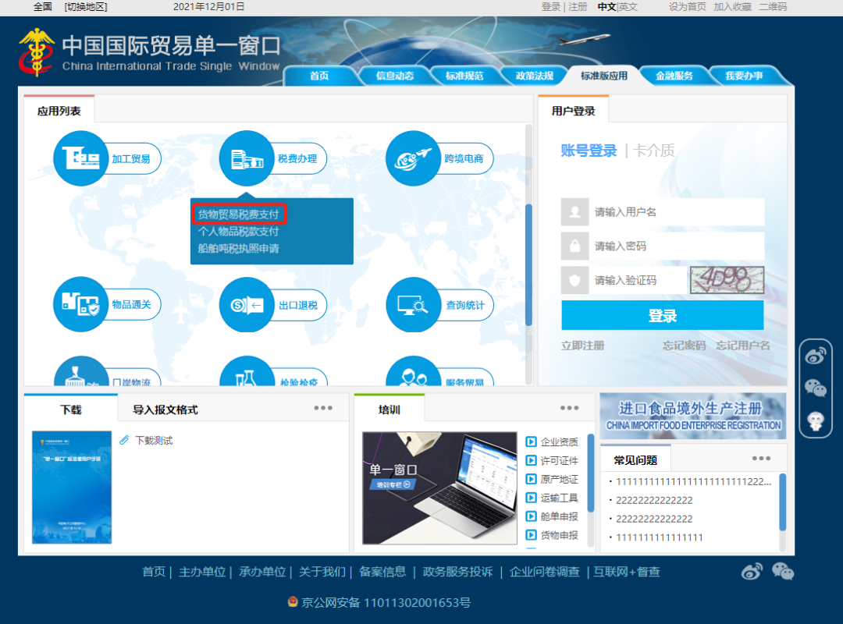Switch to the 政策法规 tab

[534, 75]
